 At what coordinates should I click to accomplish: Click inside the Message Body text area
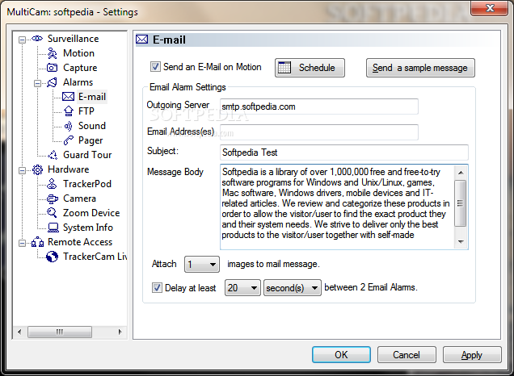pos(337,207)
